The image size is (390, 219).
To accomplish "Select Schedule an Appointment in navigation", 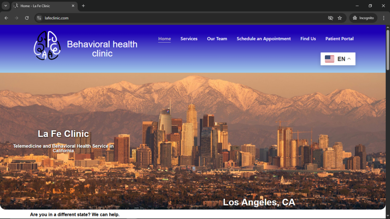I will click(x=264, y=39).
